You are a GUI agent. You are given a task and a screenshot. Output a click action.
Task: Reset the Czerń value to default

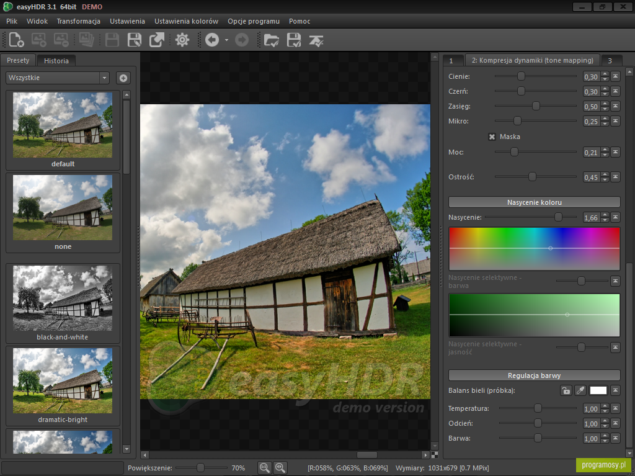[615, 91]
